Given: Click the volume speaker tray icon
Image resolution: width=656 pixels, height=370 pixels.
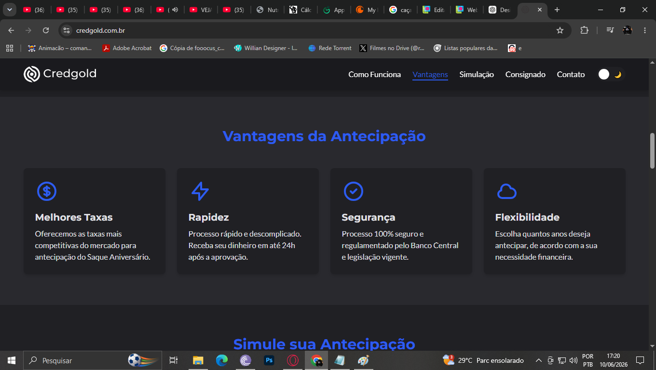Looking at the screenshot, I should pyautogui.click(x=574, y=360).
